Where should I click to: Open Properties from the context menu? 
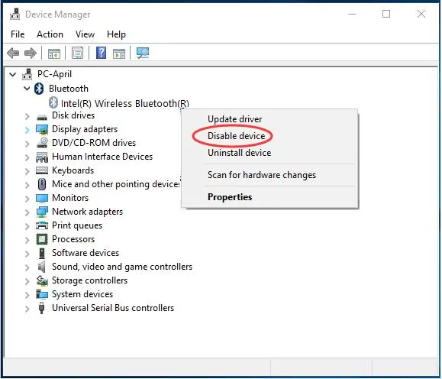click(x=230, y=197)
